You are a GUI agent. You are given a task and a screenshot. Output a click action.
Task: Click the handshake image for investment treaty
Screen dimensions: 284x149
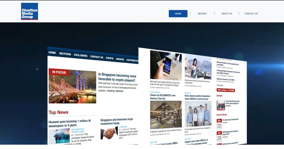point(109,133)
